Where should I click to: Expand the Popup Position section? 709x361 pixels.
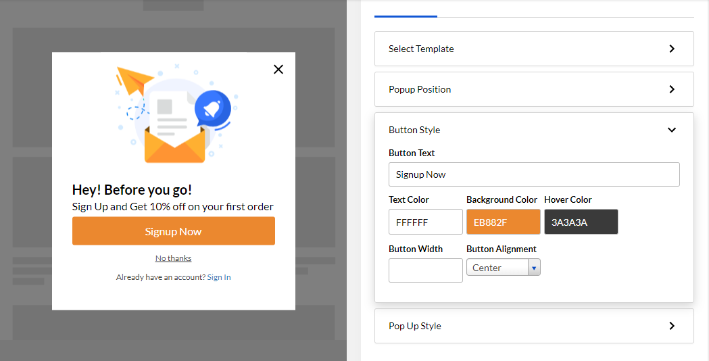pyautogui.click(x=534, y=89)
